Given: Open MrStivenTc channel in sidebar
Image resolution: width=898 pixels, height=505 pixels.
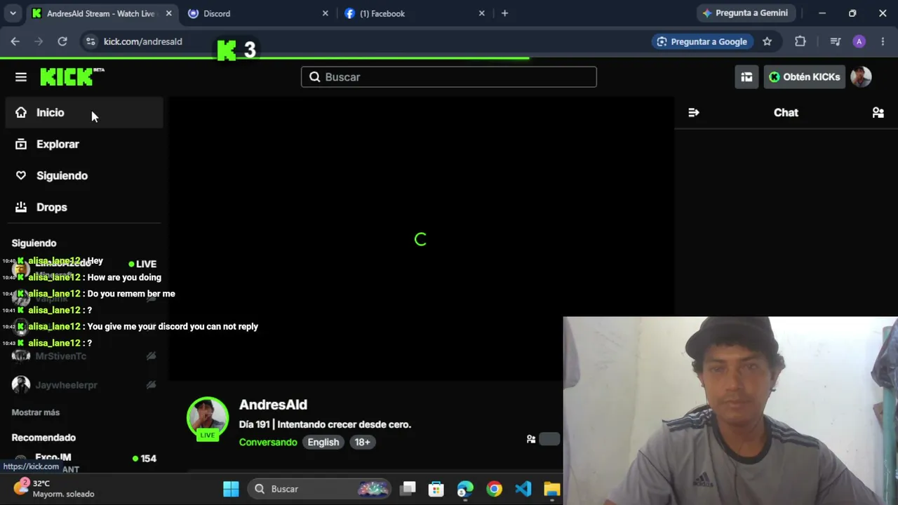Looking at the screenshot, I should click(84, 356).
